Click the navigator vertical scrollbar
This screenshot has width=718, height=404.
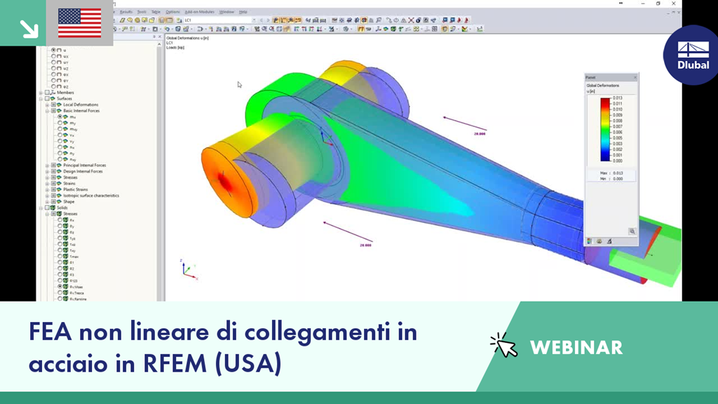159,174
